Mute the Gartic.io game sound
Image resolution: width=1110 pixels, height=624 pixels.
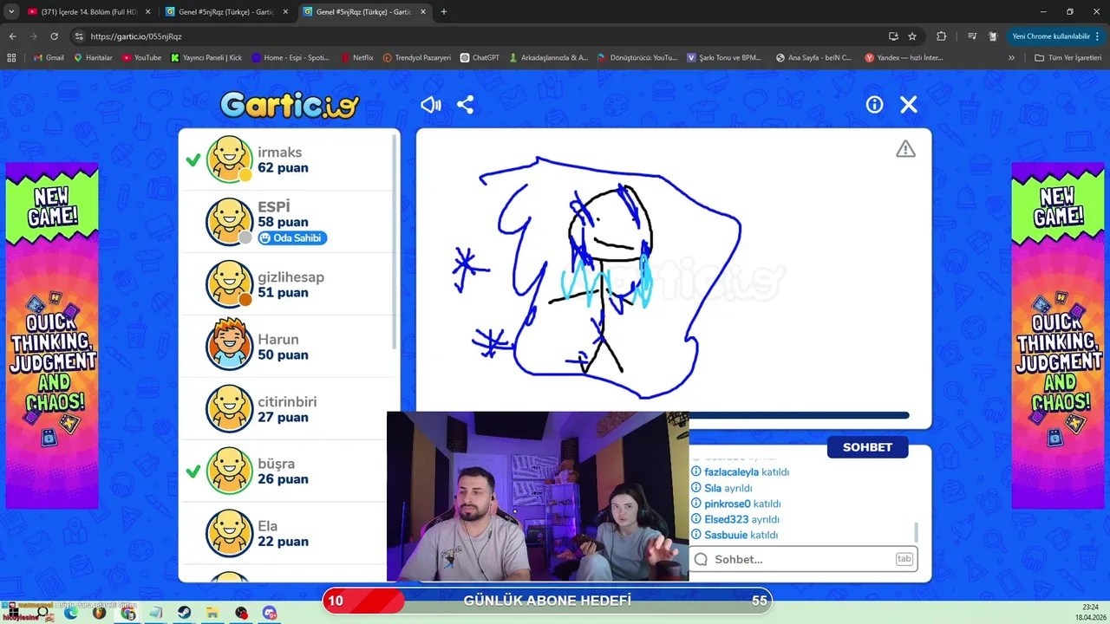coord(431,105)
